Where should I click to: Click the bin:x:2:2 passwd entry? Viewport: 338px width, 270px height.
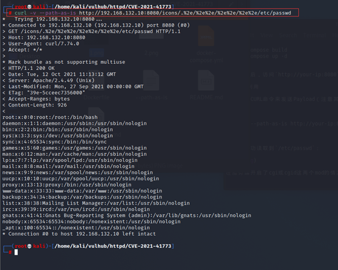(x=57, y=130)
